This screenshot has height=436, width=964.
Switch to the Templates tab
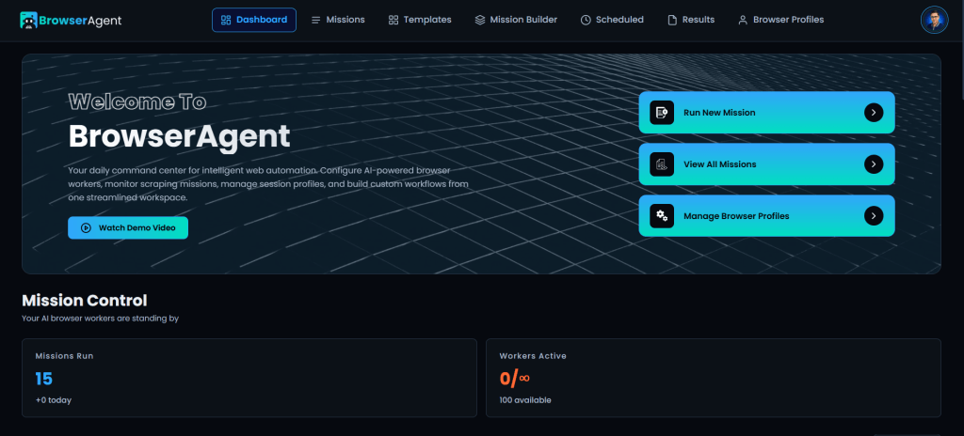pos(420,20)
